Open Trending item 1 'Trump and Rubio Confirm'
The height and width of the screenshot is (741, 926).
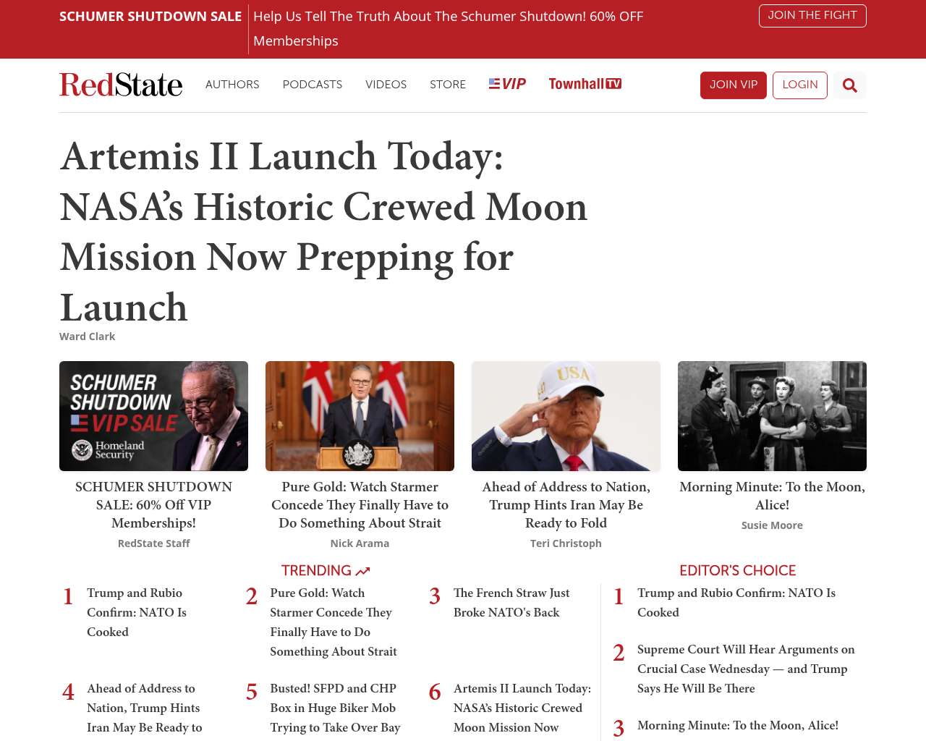pyautogui.click(x=137, y=612)
